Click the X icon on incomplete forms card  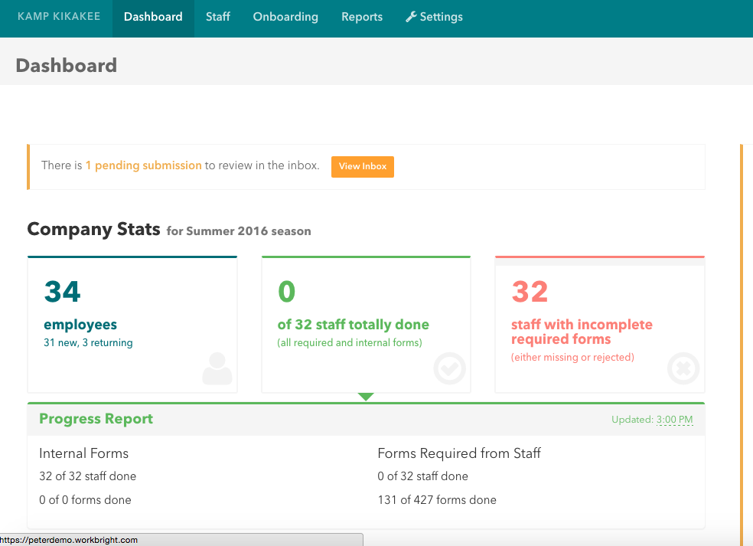[x=683, y=368]
